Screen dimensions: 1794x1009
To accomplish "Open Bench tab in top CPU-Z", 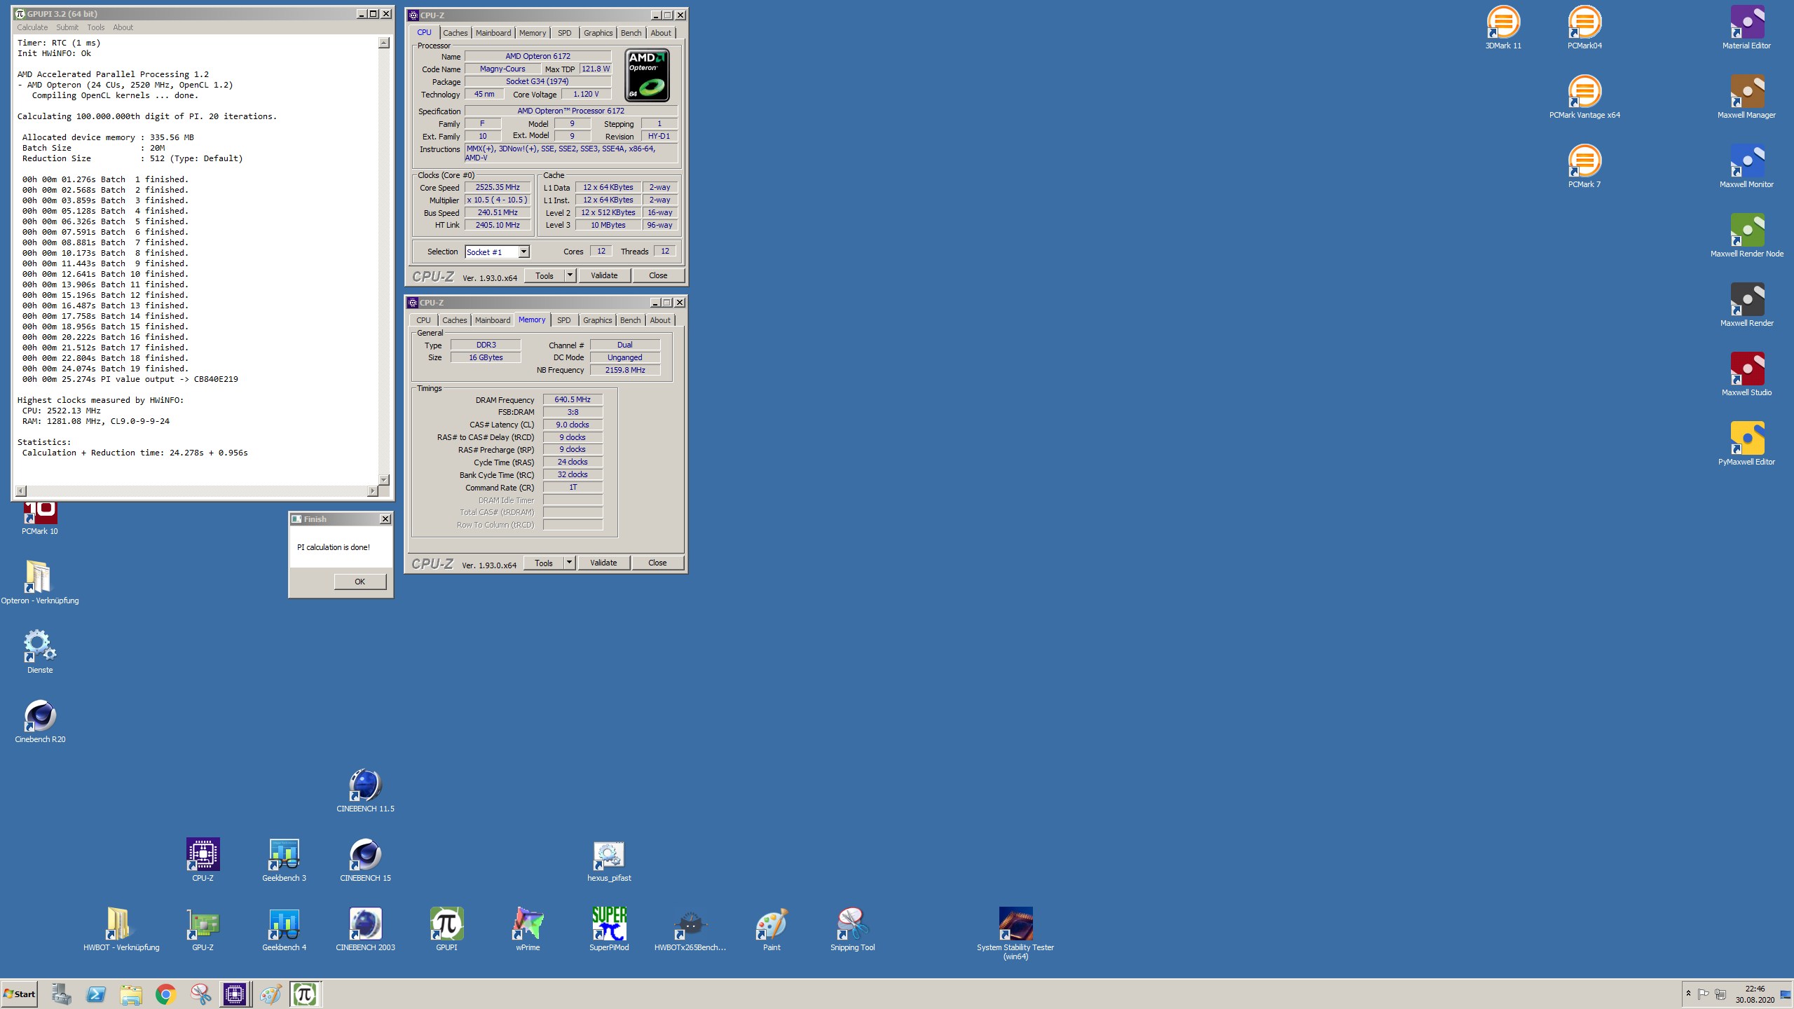I will click(631, 33).
